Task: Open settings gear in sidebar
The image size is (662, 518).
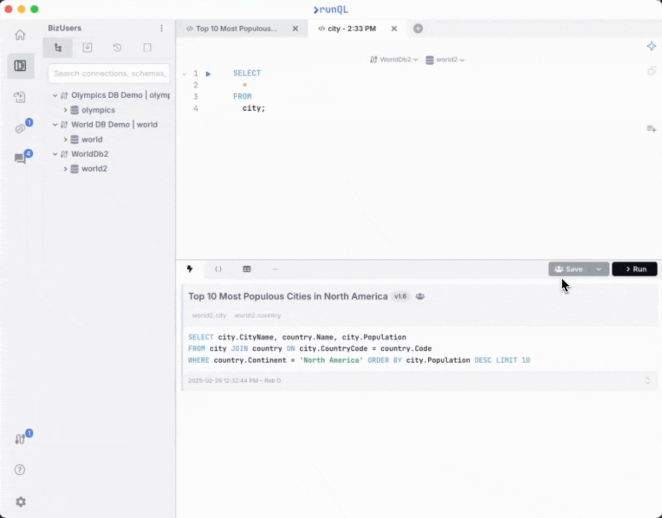Action: [20, 501]
